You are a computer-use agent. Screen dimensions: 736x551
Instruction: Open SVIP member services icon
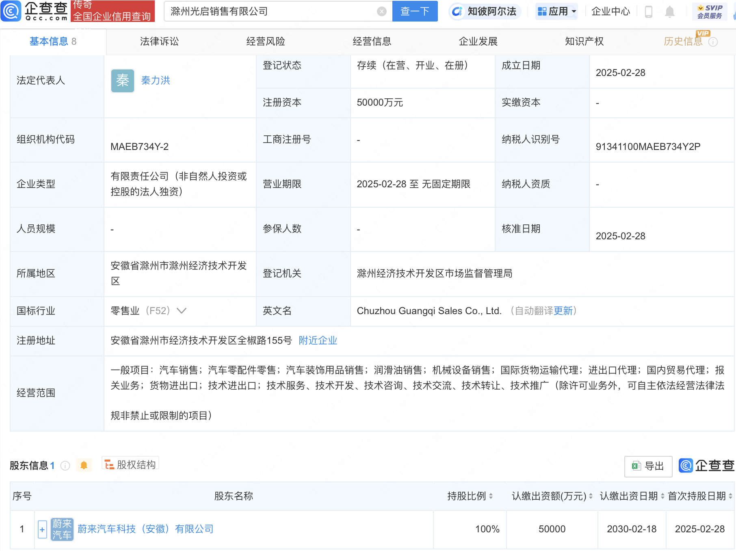pyautogui.click(x=710, y=11)
